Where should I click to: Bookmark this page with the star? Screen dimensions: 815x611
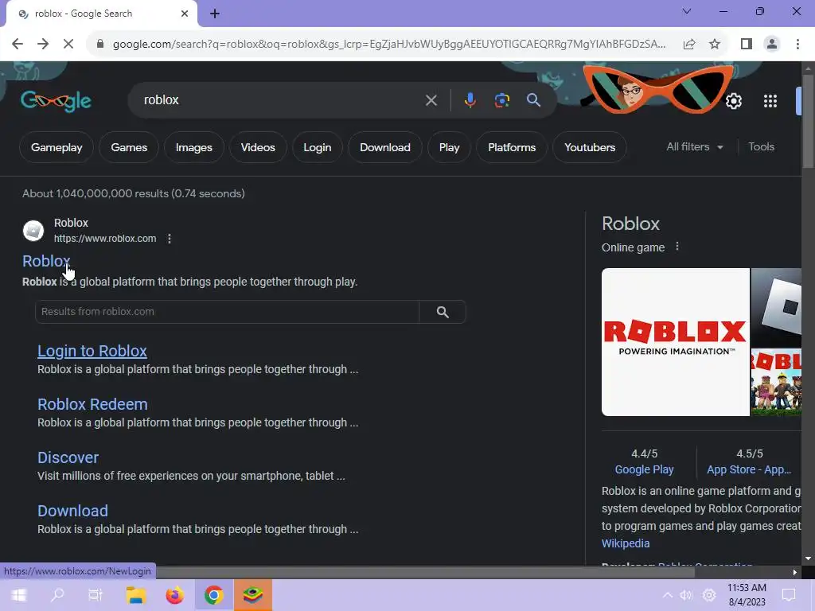click(715, 44)
